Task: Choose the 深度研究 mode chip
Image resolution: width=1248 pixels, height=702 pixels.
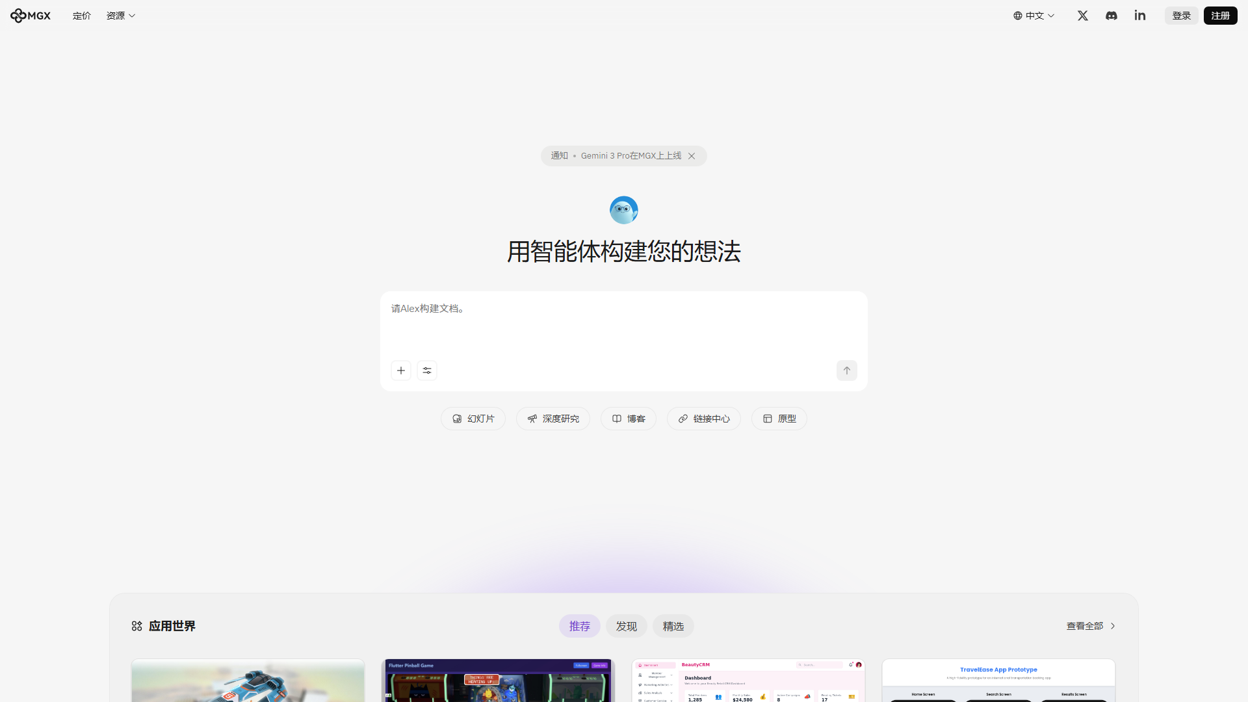Action: 553,419
